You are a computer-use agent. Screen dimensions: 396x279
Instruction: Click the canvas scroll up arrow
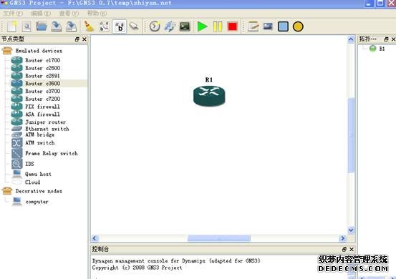click(x=351, y=39)
